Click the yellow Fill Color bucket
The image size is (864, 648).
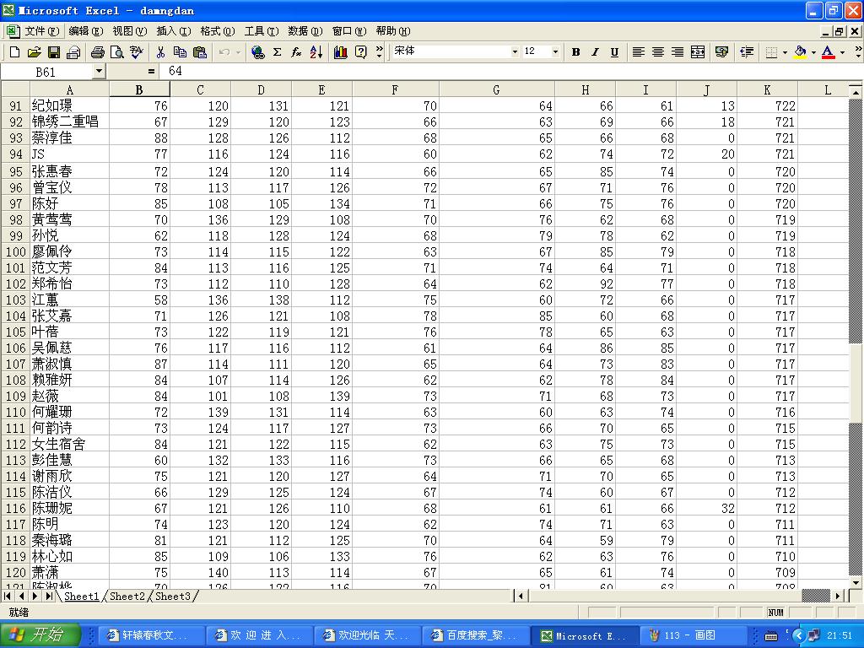point(799,52)
